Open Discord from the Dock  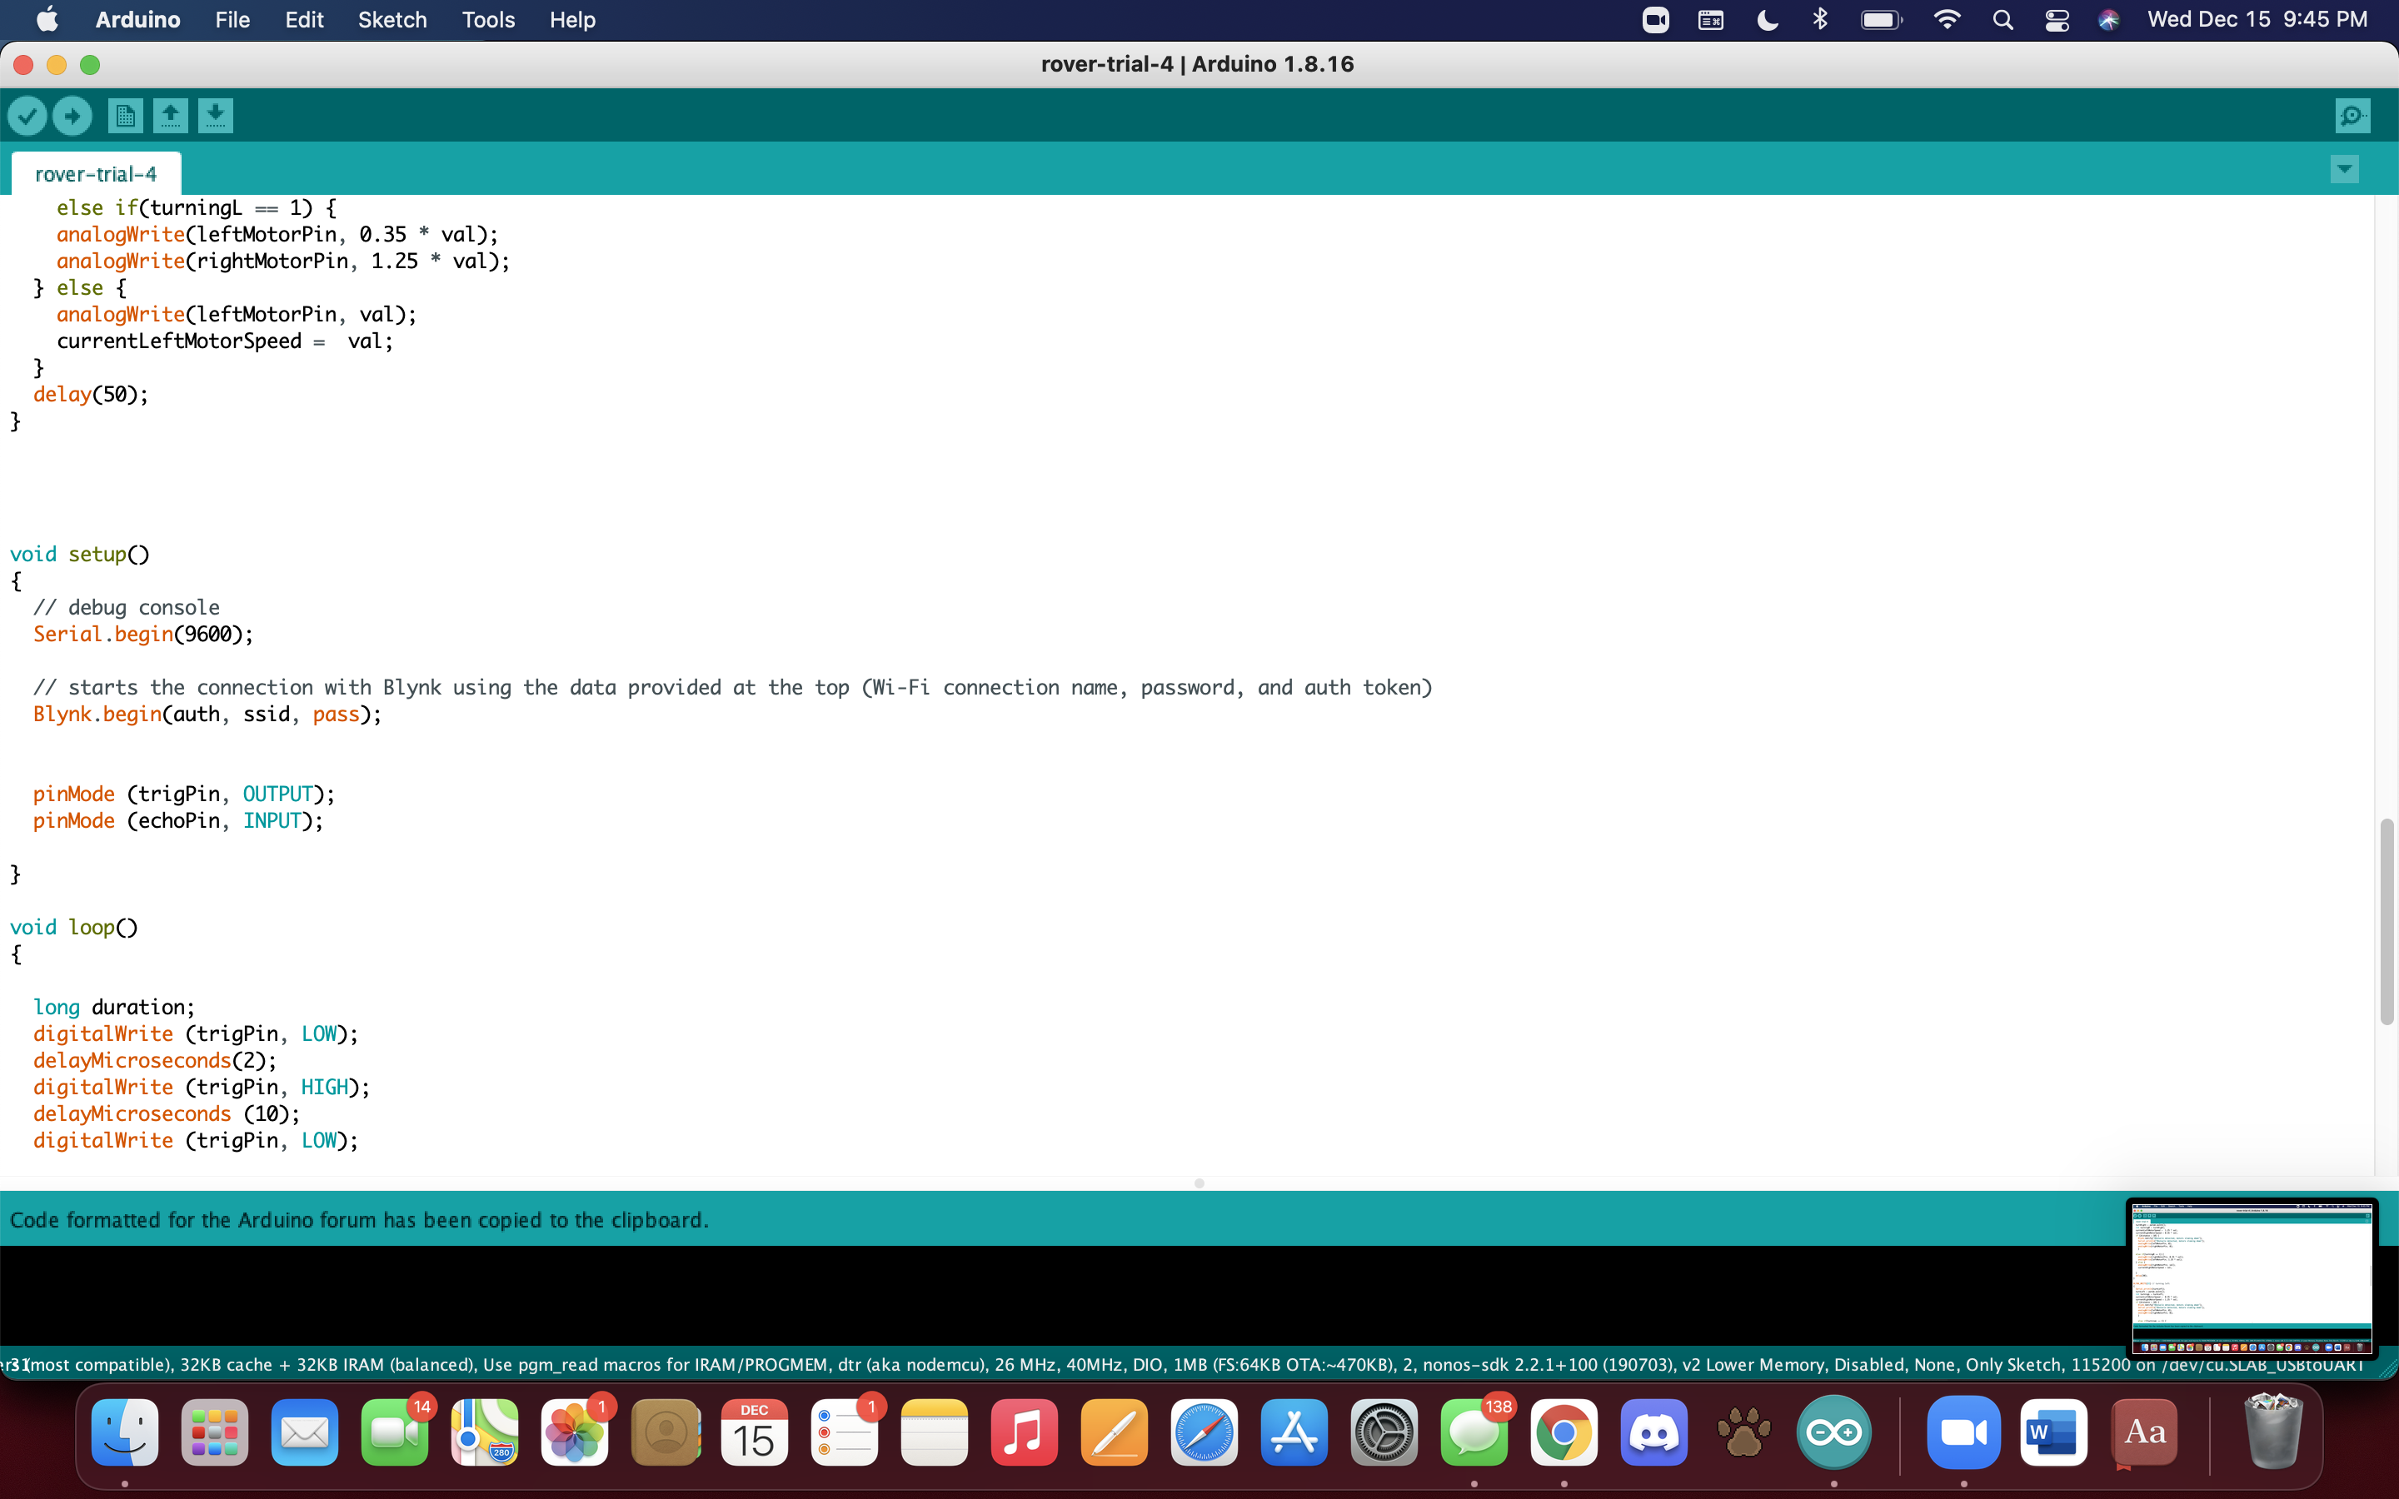pyautogui.click(x=1653, y=1432)
